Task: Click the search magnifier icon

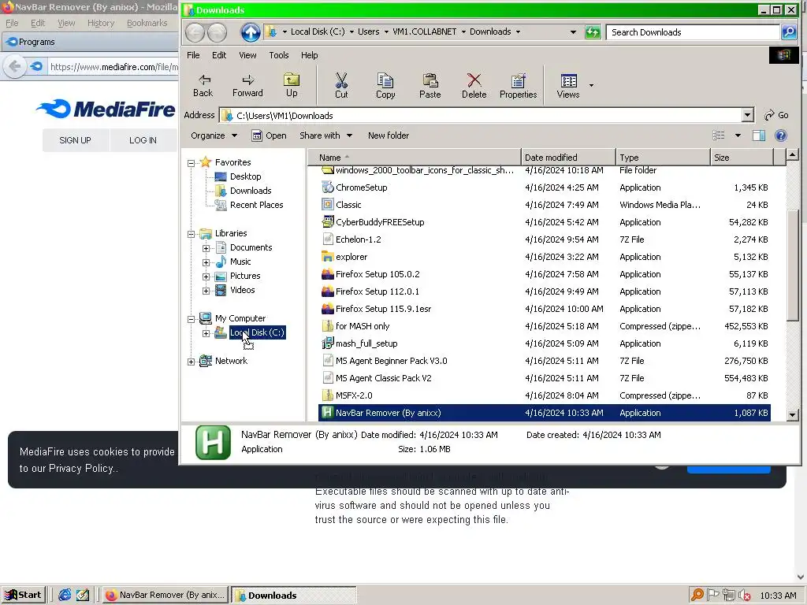Action: (789, 32)
